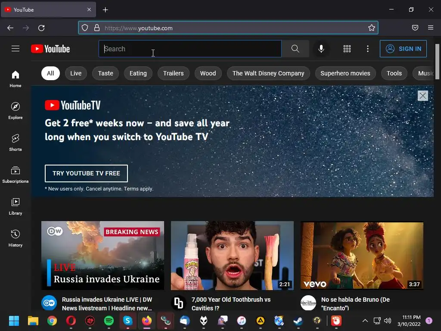The image size is (441, 331).
Task: Focus the YouTube Search field
Action: point(190,49)
